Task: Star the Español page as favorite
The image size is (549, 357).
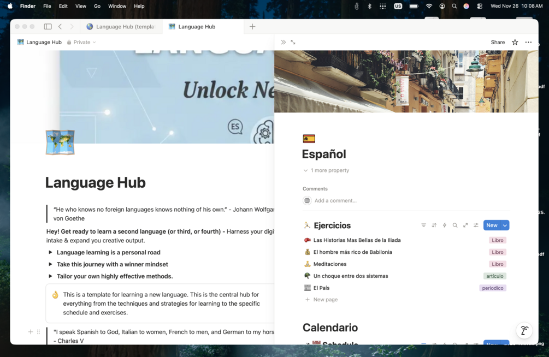Action: (x=515, y=43)
